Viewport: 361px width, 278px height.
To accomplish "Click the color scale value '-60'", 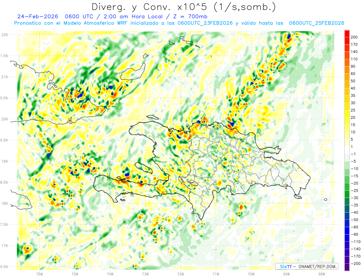I will pyautogui.click(x=355, y=227).
